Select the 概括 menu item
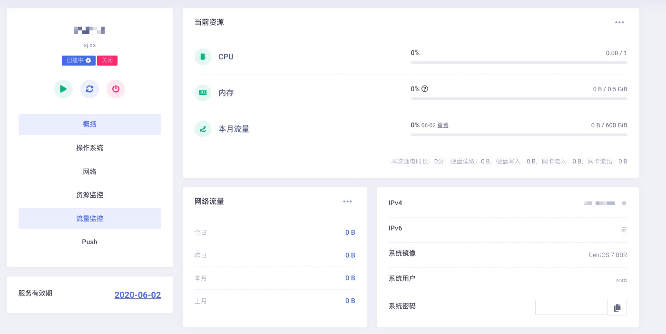Viewport: 666px width, 334px height. 89,124
